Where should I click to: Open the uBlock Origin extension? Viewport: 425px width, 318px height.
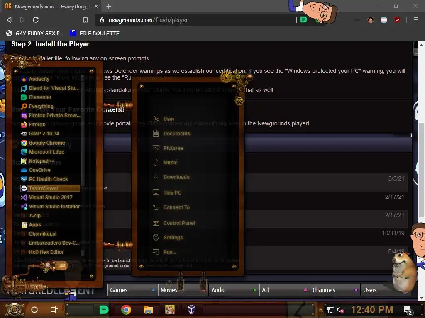click(397, 20)
